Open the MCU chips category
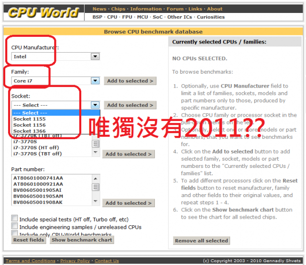The width and height of the screenshot is (306, 265). 142,17
